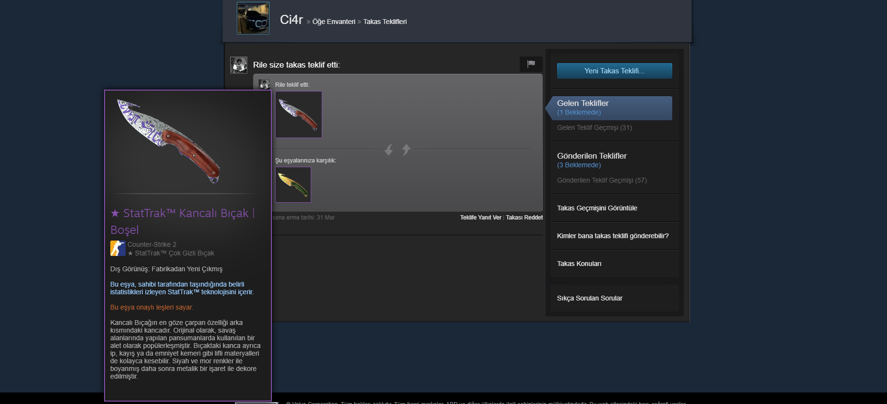
Task: Click Rile's avatar beside the trade offer heading
Action: (239, 65)
